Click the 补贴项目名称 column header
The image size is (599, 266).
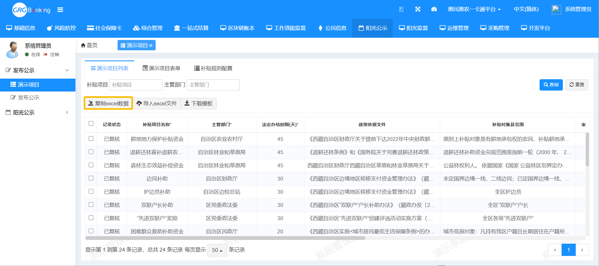point(157,125)
